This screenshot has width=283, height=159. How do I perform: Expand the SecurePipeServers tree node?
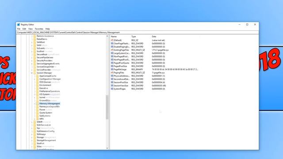pyautogui.click(x=32, y=57)
